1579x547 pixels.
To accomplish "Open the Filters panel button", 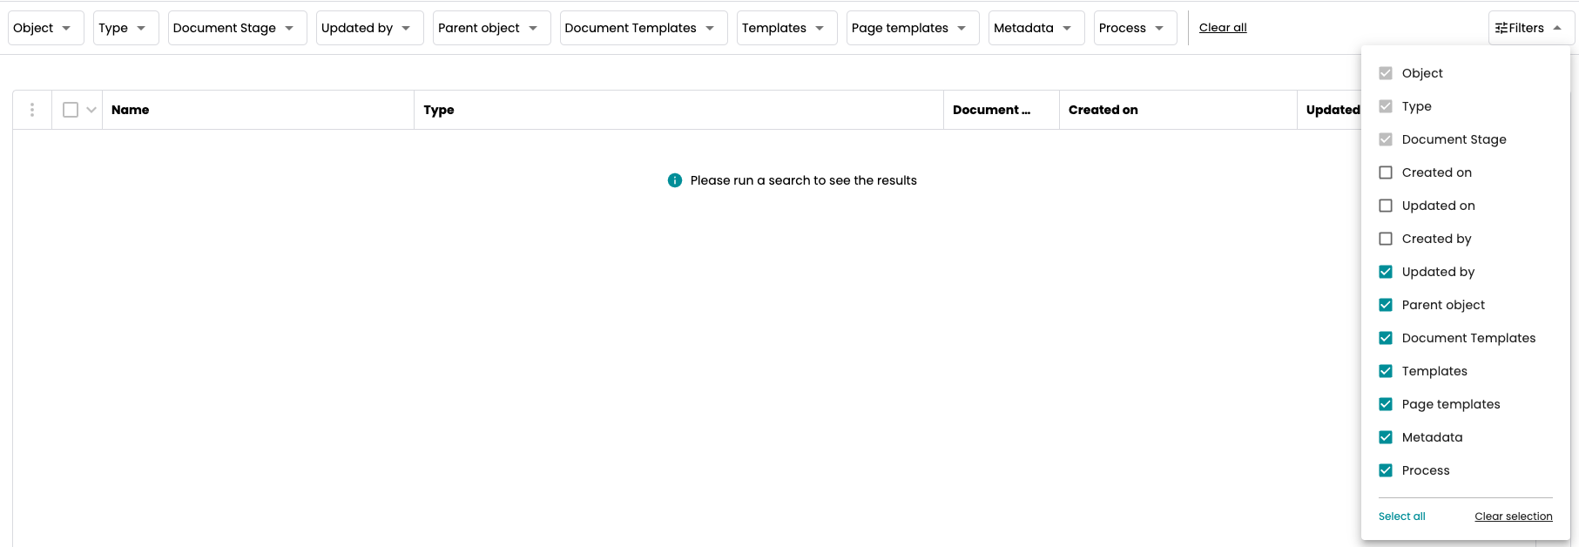I will point(1530,28).
